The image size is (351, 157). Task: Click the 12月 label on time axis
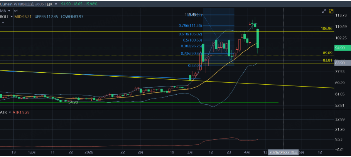click(x=32, y=152)
